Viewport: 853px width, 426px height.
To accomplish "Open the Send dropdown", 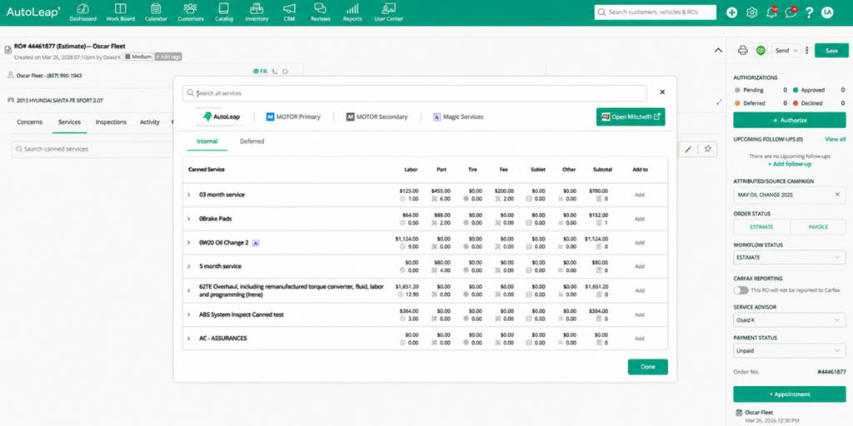I will click(786, 51).
